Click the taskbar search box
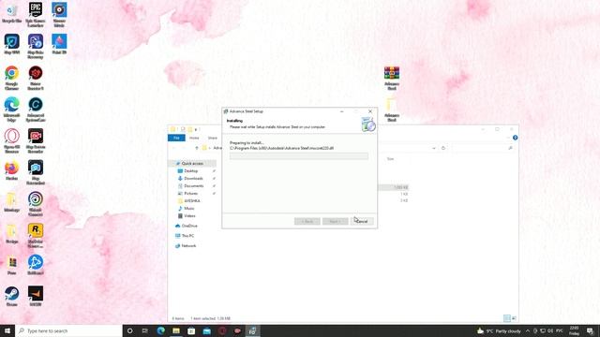 [68, 330]
